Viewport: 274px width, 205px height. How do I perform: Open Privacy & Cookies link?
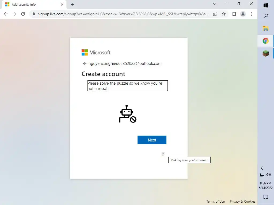point(242,202)
